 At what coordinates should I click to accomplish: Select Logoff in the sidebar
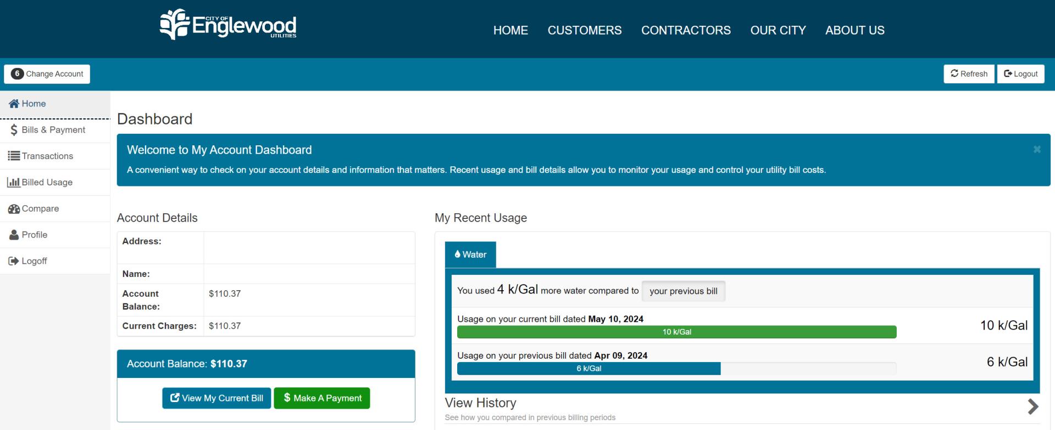coord(55,262)
